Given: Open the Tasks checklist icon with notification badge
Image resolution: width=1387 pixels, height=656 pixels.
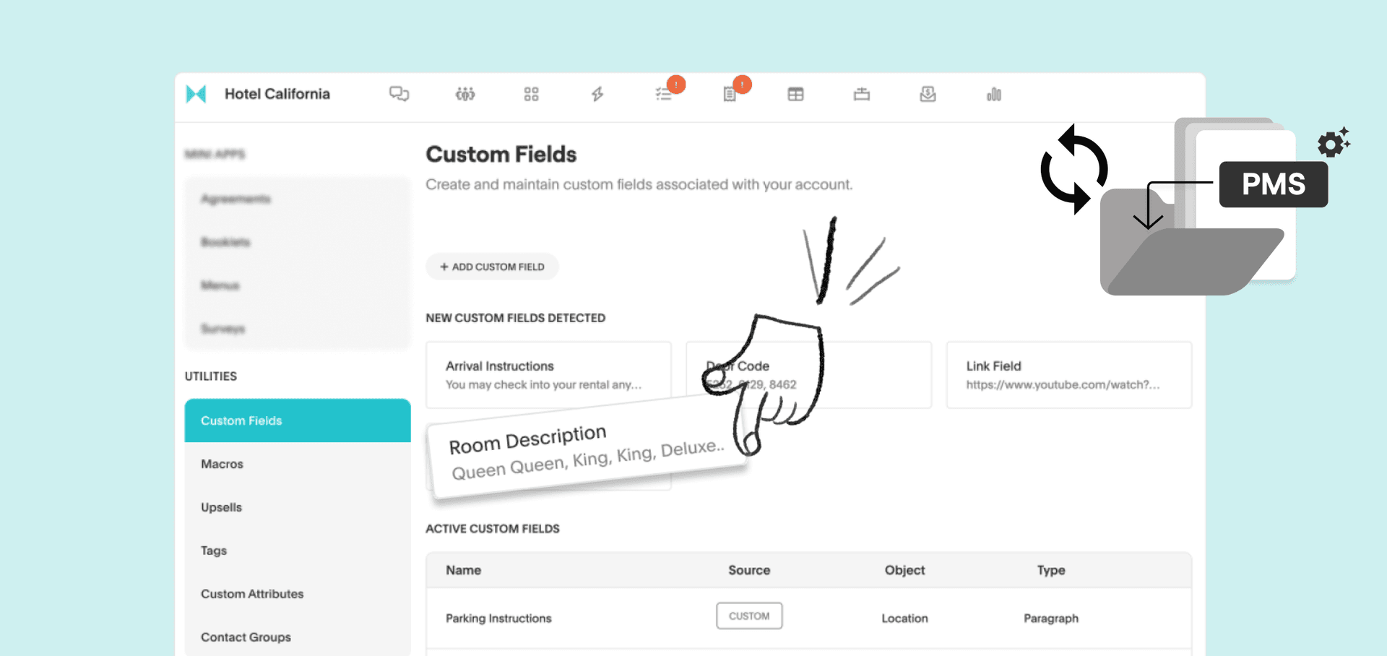Looking at the screenshot, I should (662, 94).
